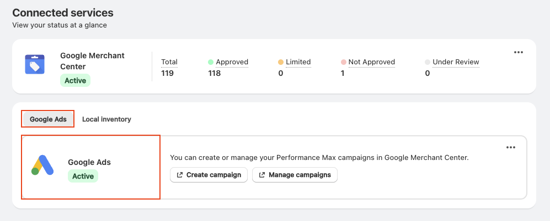The image size is (550, 221).
Task: Open Google Ads card three-dot menu
Action: pyautogui.click(x=510, y=147)
